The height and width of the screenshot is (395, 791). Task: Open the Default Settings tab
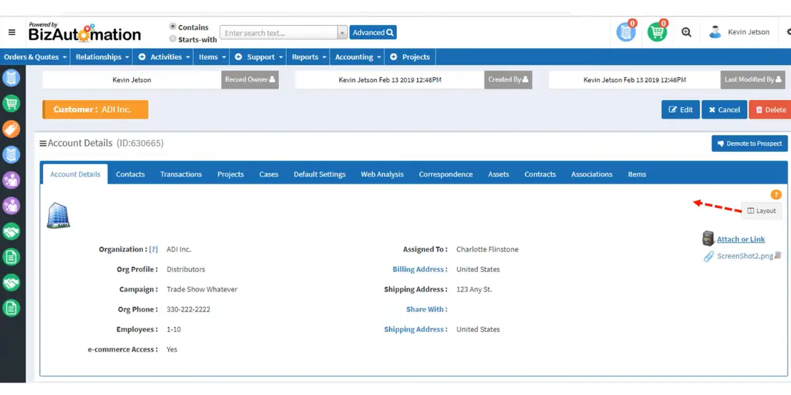pyautogui.click(x=320, y=174)
